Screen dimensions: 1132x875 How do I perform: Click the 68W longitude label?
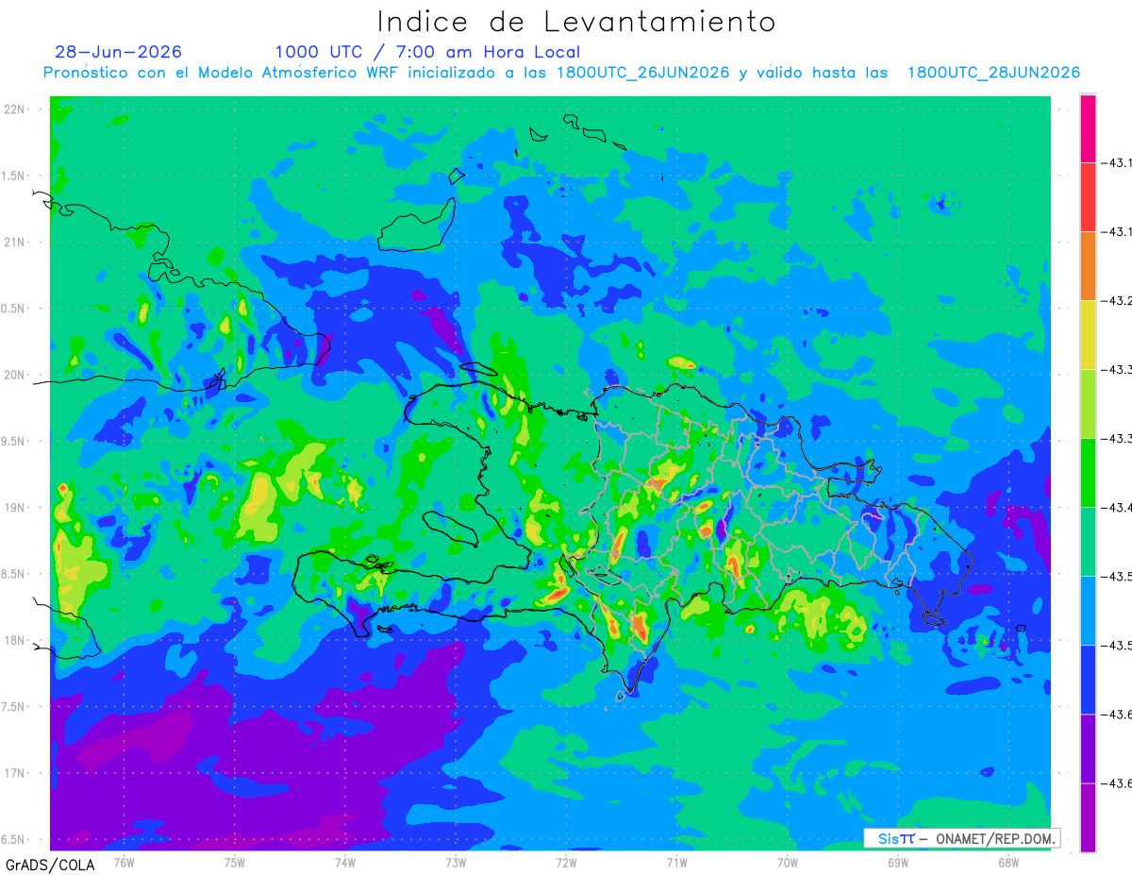1008,861
